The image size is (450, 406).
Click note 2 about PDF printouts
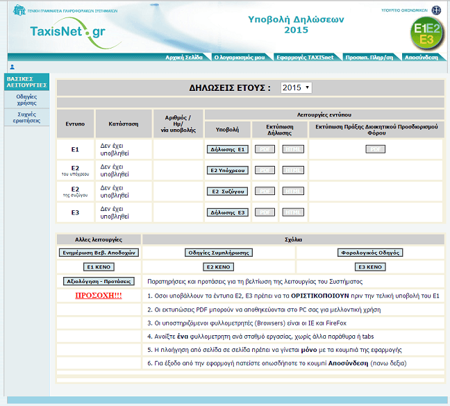point(264,310)
